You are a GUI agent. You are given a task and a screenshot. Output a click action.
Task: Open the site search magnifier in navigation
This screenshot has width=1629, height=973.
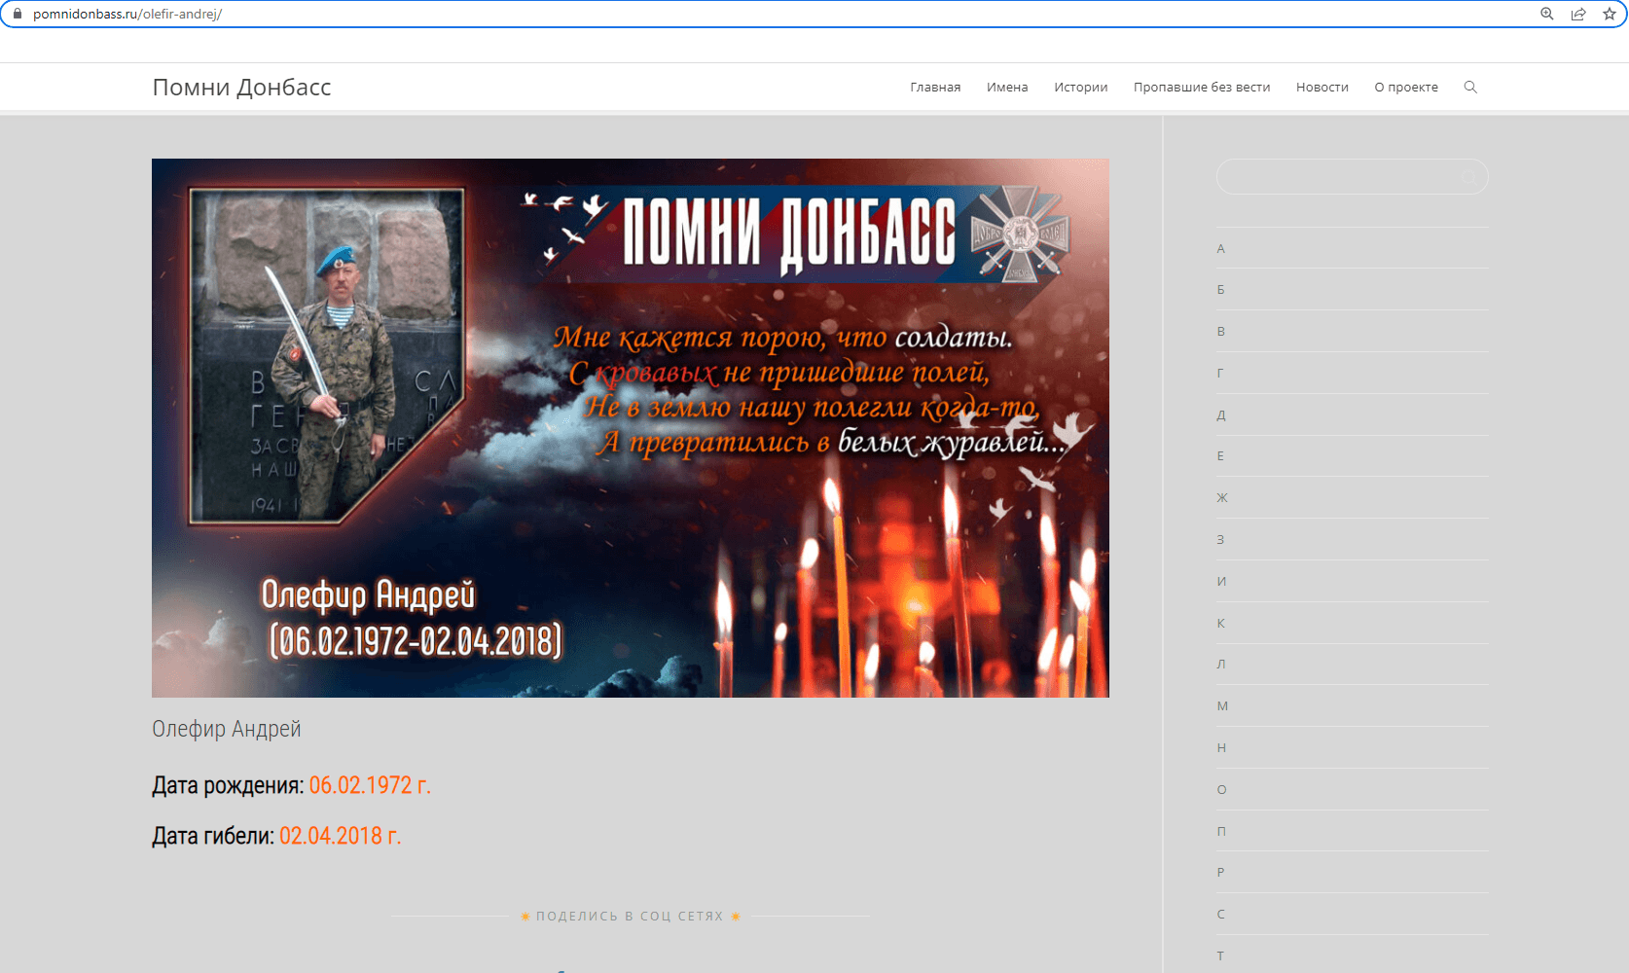coord(1470,87)
